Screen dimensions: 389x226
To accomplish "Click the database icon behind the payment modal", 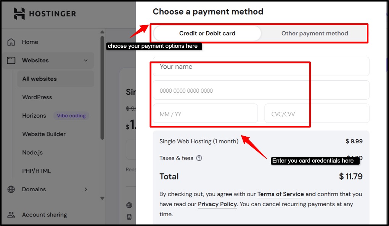I will [x=129, y=217].
